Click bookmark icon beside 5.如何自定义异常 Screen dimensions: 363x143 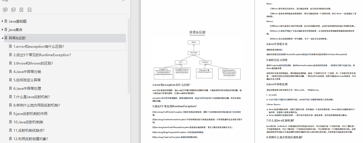click(10, 80)
